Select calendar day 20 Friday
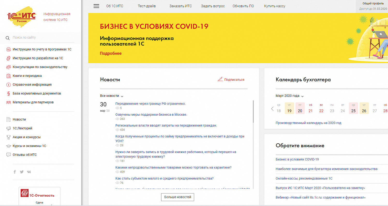Screen dimensions: 388x206 tap(300, 108)
